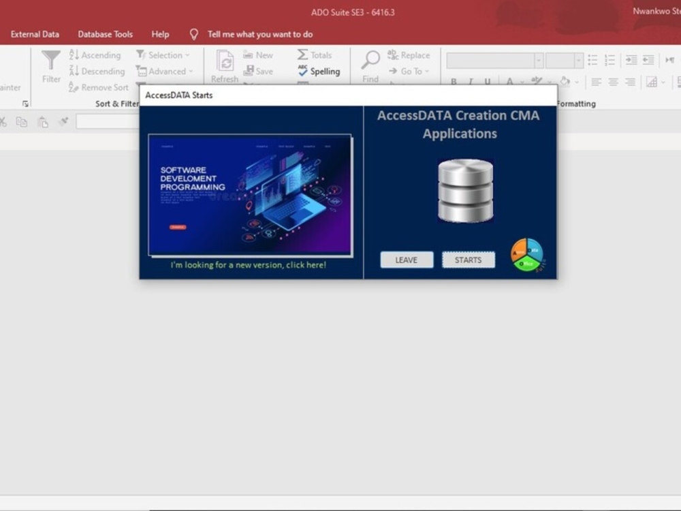Open the background fill color dropdown arrow
Screen dimensions: 681x511
[577, 82]
